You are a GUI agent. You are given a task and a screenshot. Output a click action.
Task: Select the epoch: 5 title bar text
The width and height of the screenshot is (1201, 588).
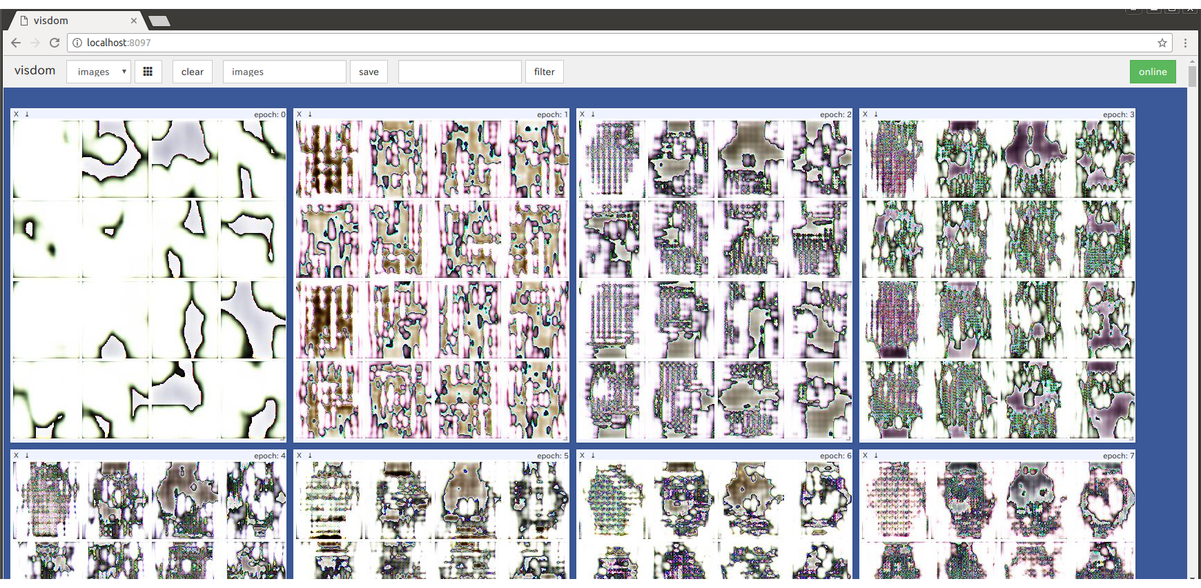553,456
